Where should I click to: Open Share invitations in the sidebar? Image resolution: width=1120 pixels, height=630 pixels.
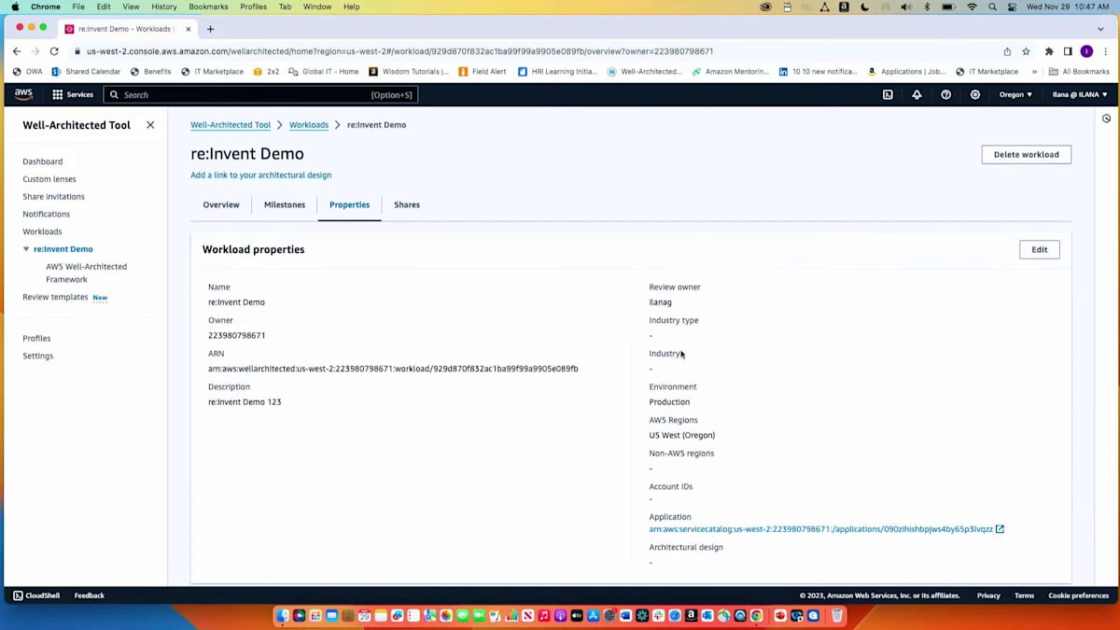click(x=53, y=197)
